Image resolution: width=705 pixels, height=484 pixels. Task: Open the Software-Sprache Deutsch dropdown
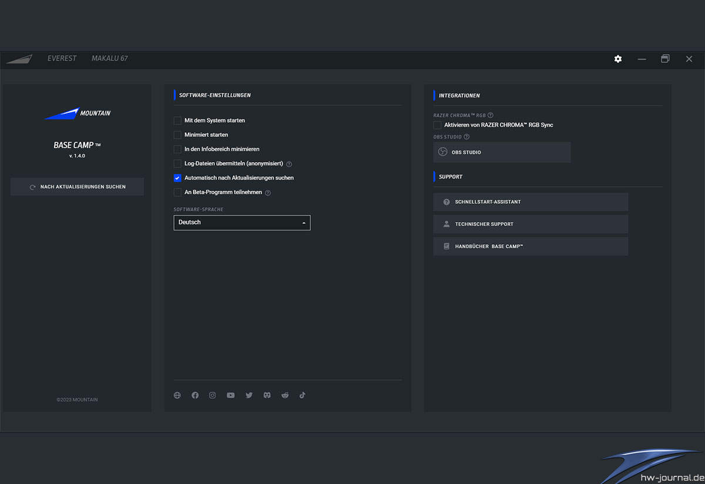(x=242, y=223)
